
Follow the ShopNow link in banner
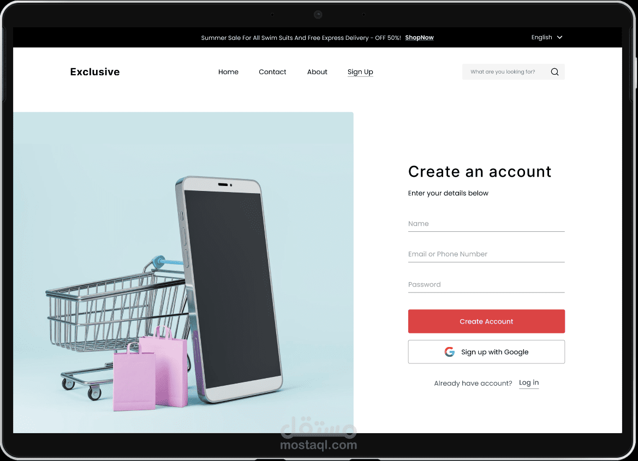(419, 38)
